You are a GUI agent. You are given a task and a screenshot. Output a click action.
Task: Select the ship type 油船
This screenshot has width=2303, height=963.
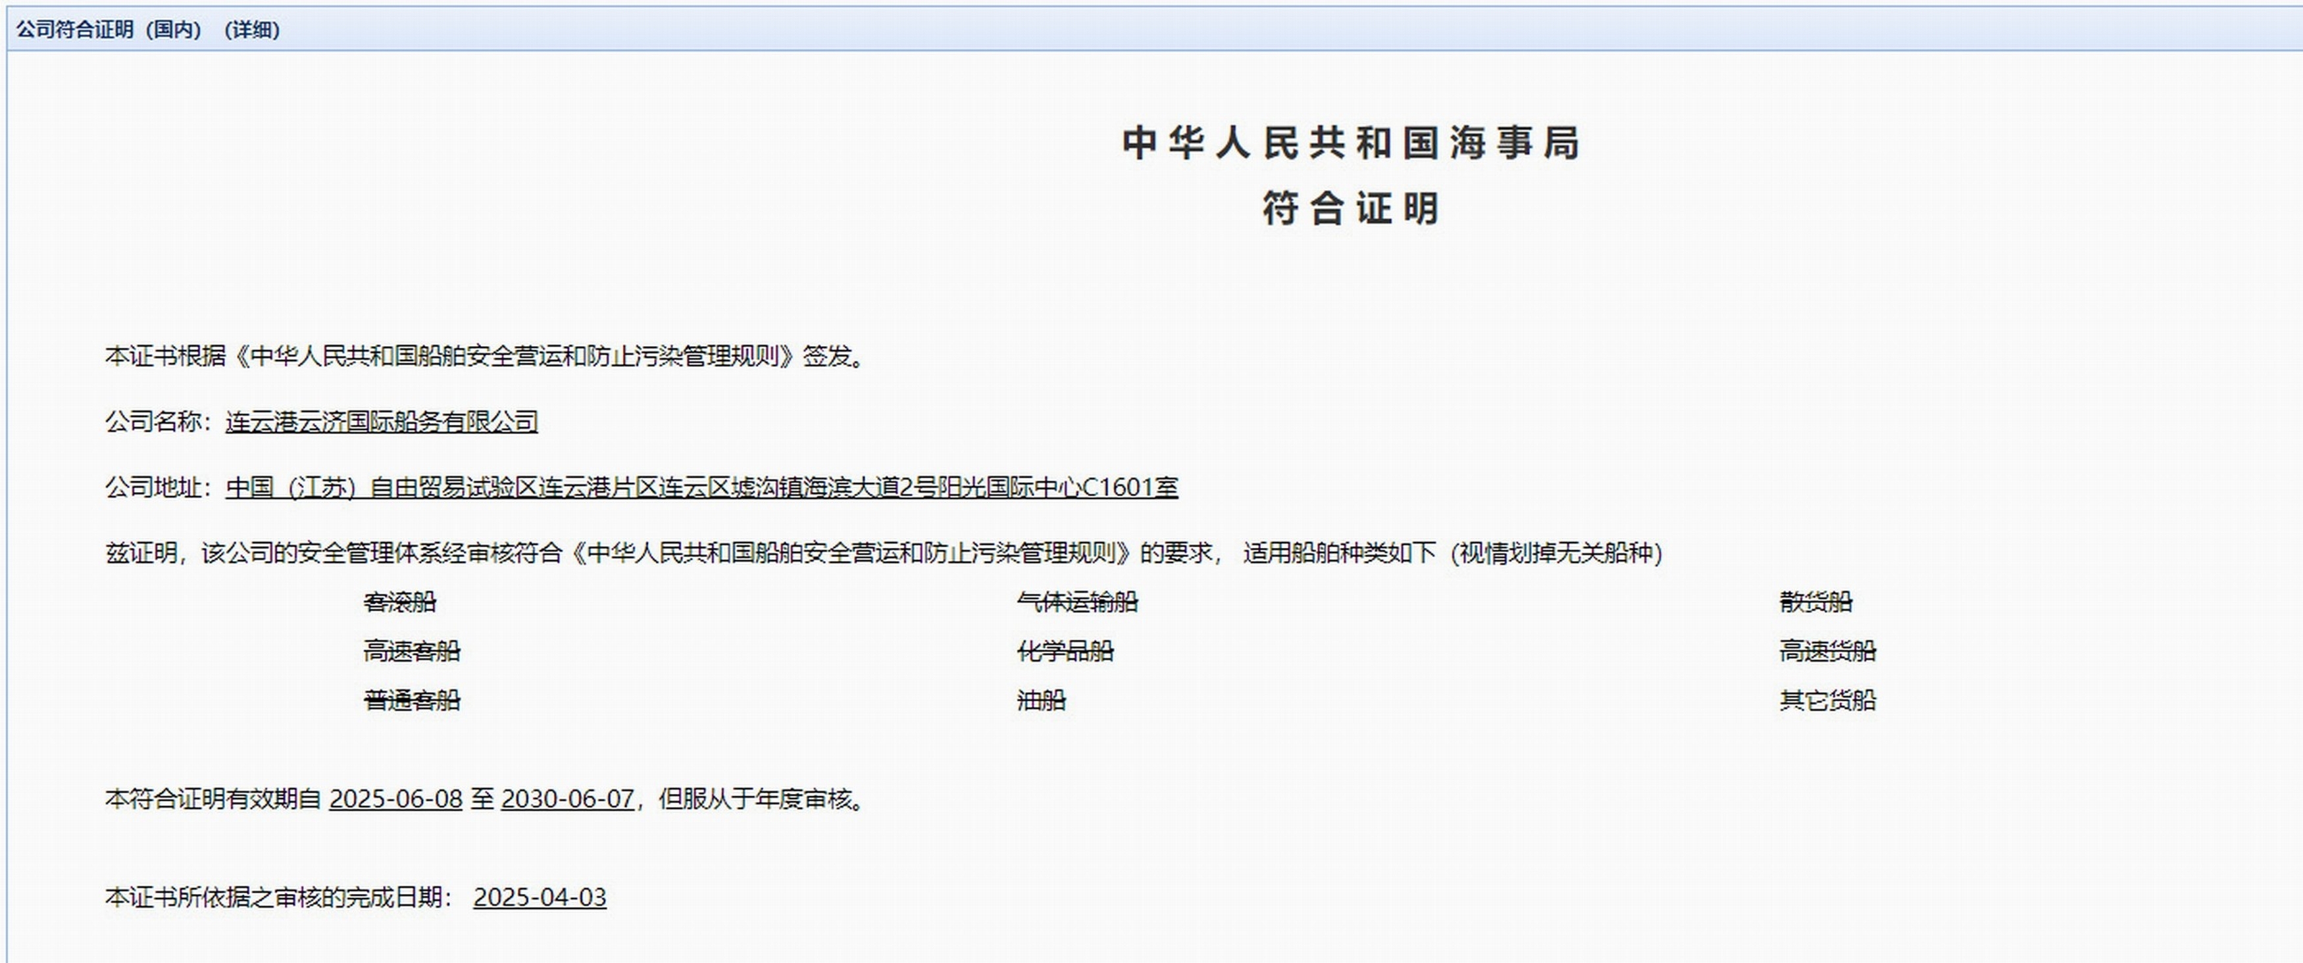pyautogui.click(x=1042, y=701)
